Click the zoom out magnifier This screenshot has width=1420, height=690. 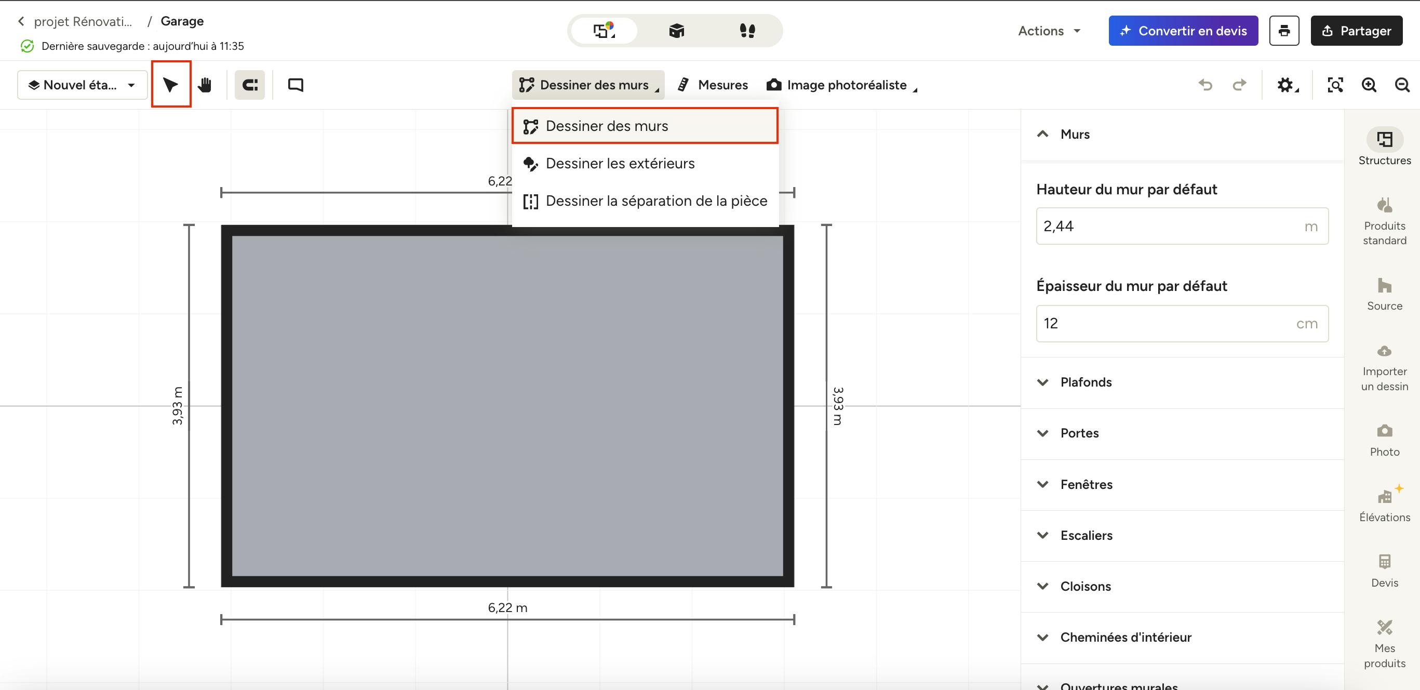pyautogui.click(x=1402, y=85)
